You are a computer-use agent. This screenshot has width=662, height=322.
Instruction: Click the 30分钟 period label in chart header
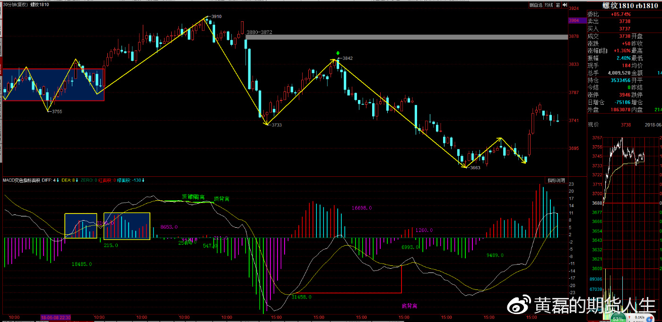point(14,5)
